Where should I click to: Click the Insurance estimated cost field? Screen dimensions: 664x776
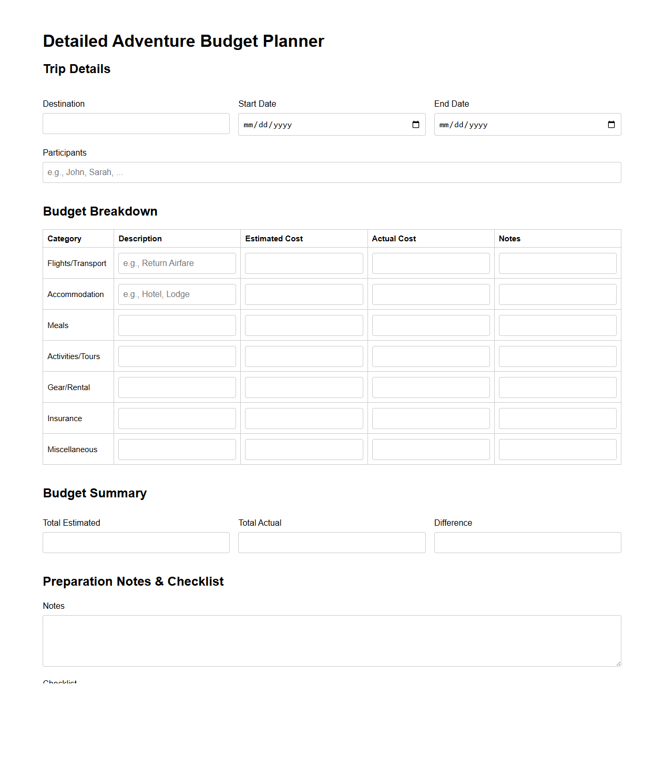coord(304,418)
